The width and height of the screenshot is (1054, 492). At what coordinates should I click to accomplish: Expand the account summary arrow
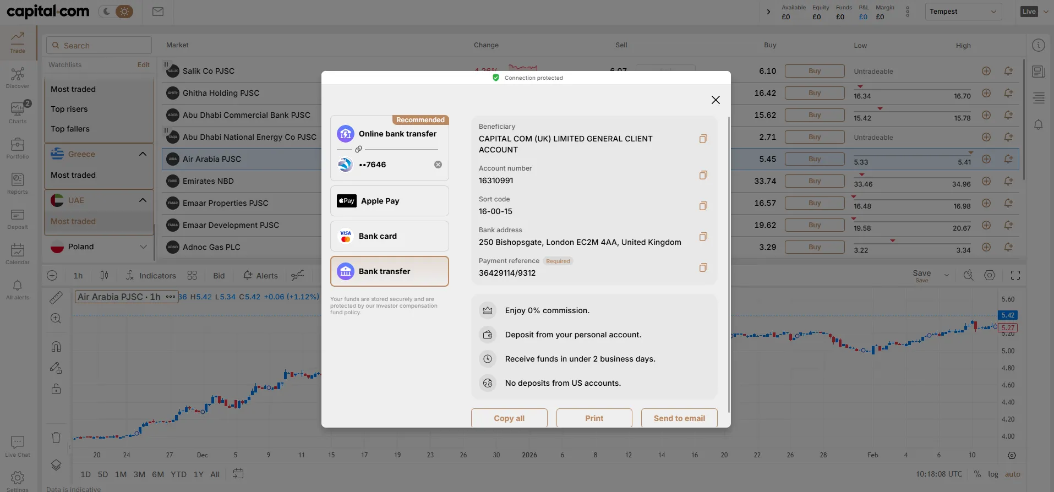coord(768,12)
